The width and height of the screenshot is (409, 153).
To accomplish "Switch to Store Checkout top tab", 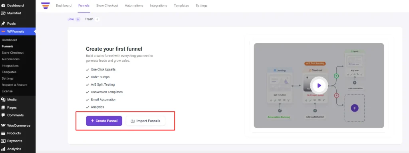I will click(x=107, y=6).
